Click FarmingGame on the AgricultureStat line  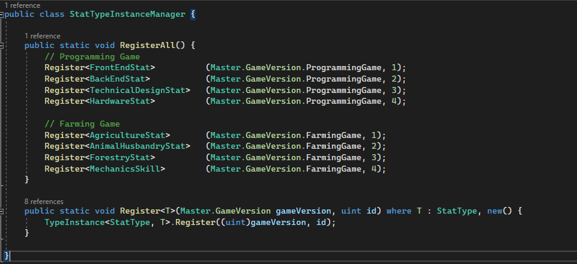point(334,136)
